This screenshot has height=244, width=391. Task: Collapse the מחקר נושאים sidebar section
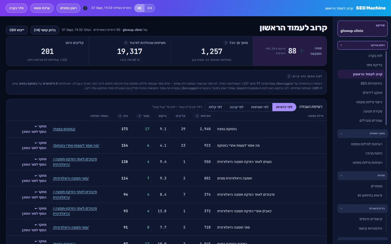[x=363, y=134]
